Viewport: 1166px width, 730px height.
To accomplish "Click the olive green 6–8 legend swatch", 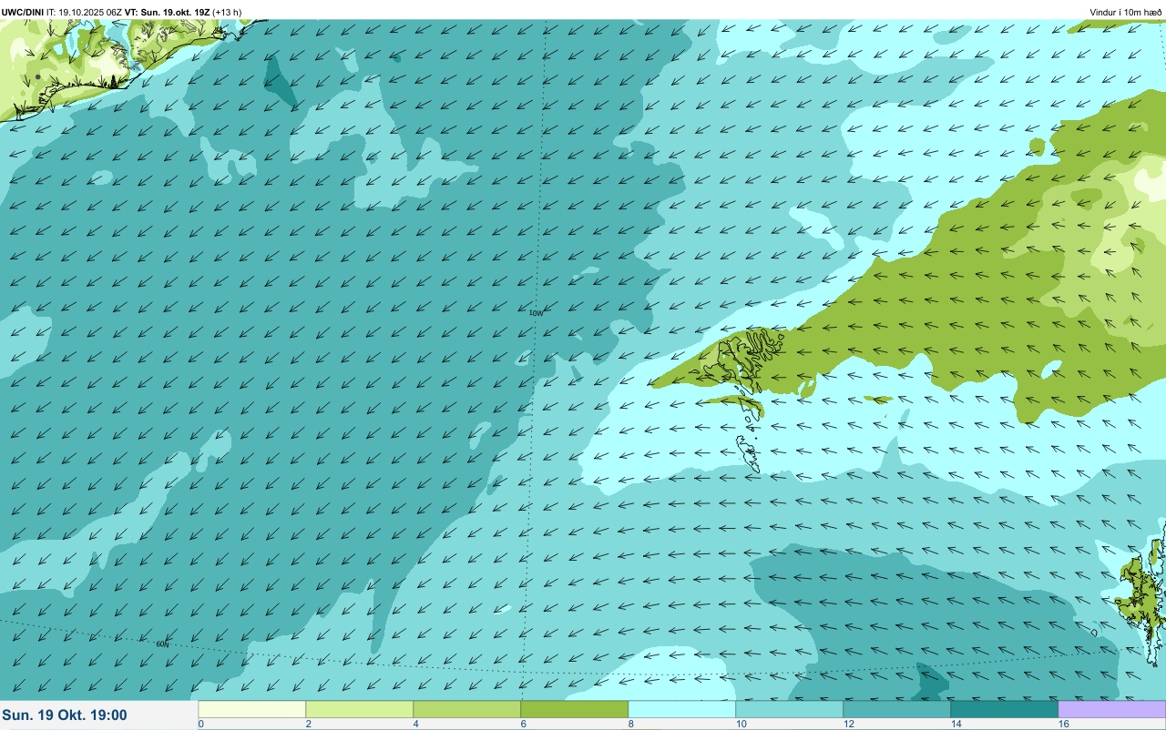I will pos(575,709).
